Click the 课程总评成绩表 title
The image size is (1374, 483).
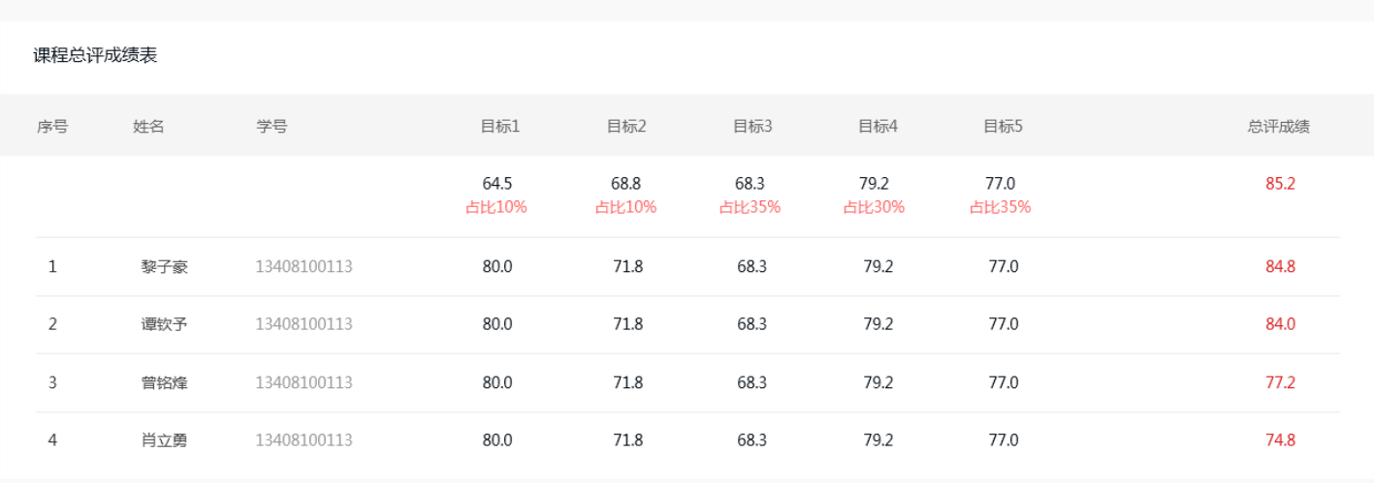pyautogui.click(x=95, y=55)
